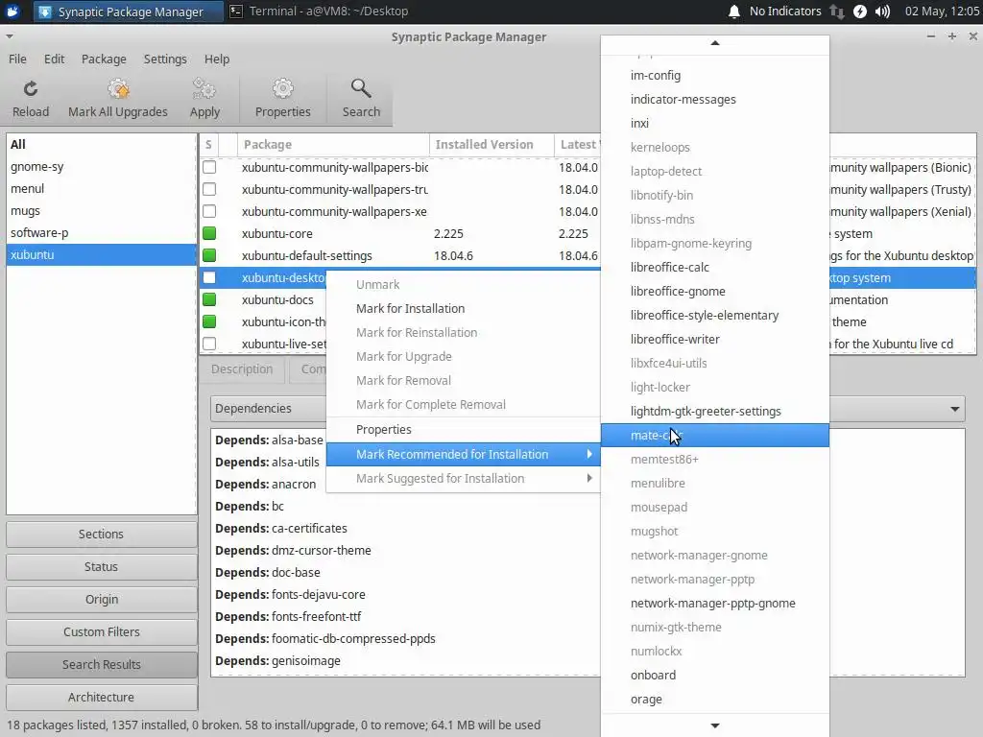Click the clock showing 02 May, 12:05
The image size is (983, 737).
(942, 12)
